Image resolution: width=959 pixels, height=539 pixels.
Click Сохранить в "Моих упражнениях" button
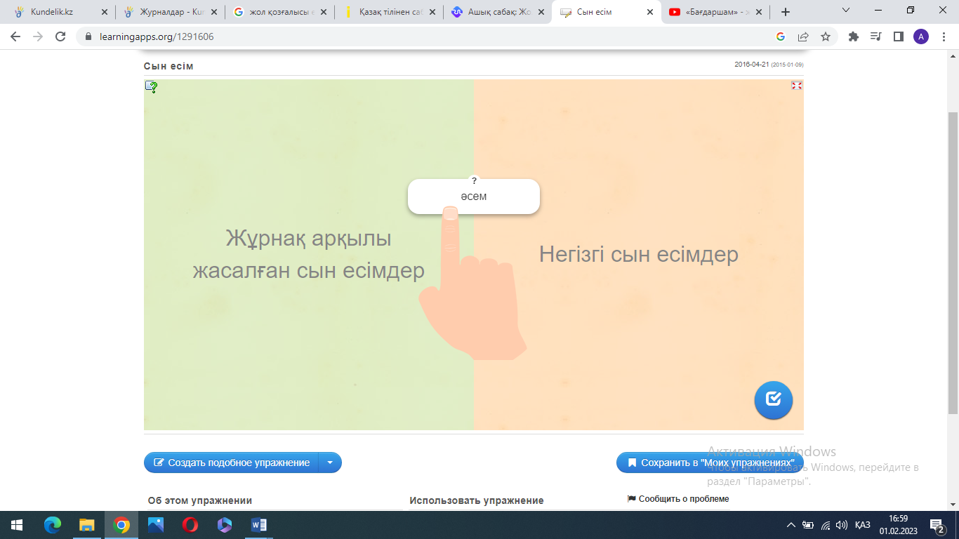pos(710,463)
